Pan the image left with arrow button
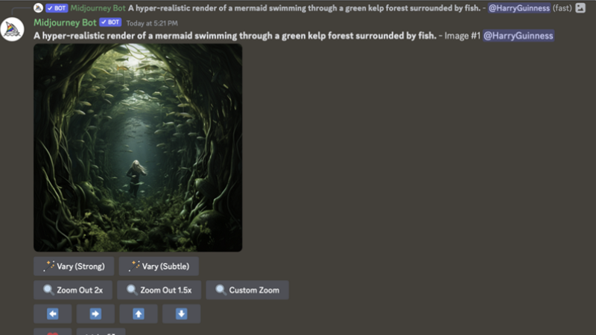The height and width of the screenshot is (335, 596). tap(52, 313)
